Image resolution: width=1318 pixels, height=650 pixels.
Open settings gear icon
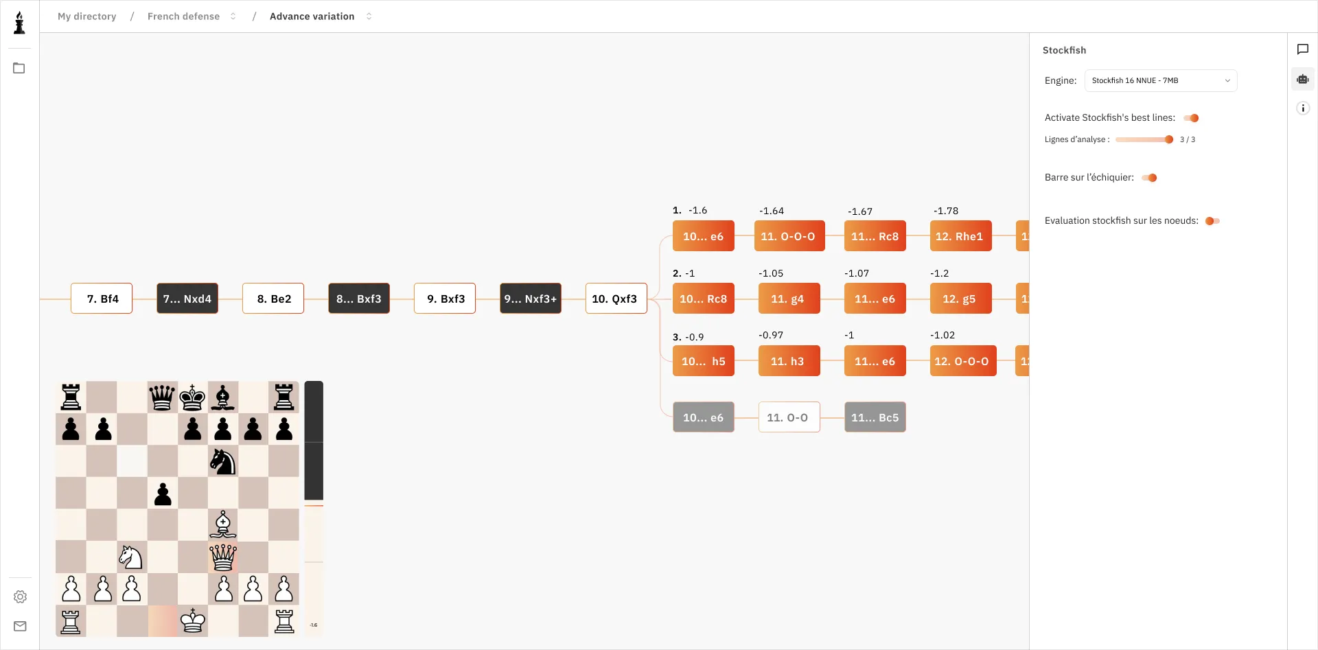[x=20, y=596]
